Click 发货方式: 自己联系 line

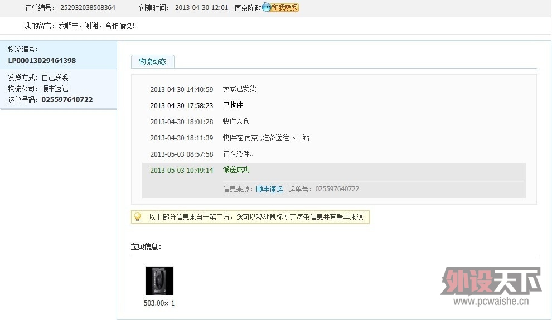tap(38, 77)
